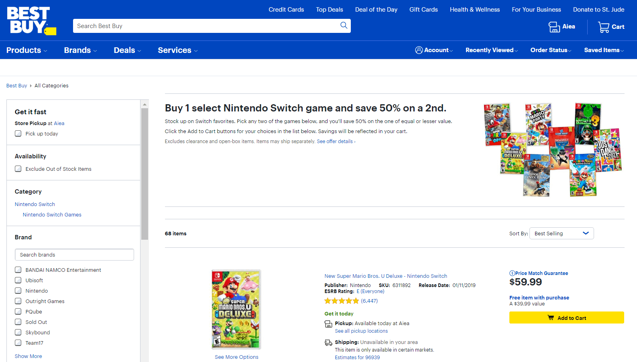
Task: Click Free item with purchase link
Action: coord(539,298)
